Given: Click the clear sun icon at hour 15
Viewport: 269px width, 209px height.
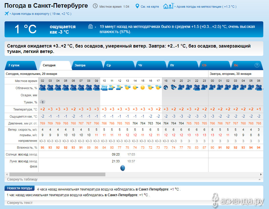Looking at the screenshot, I should point(143,88).
